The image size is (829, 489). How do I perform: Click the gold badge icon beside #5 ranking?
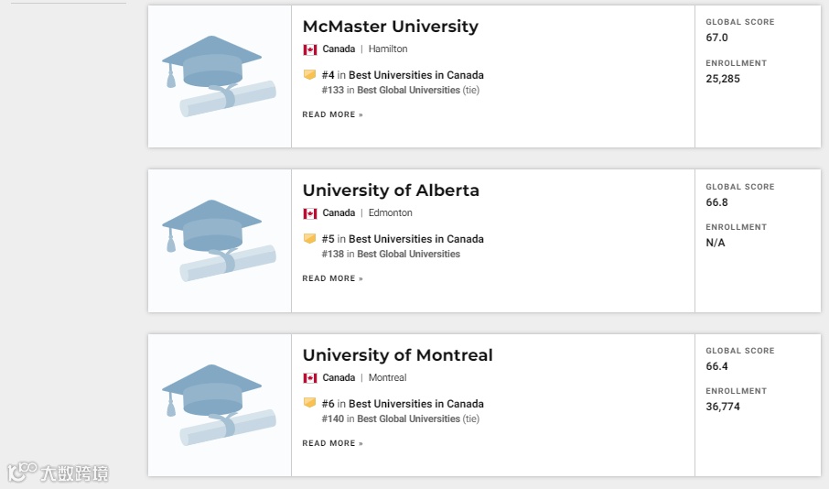[x=309, y=239]
